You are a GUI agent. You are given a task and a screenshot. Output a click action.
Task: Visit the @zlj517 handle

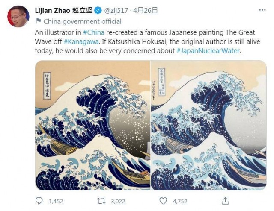(x=116, y=11)
